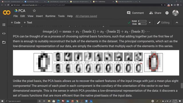Switch to the PCA - Colaboratory tab

coord(103,2)
